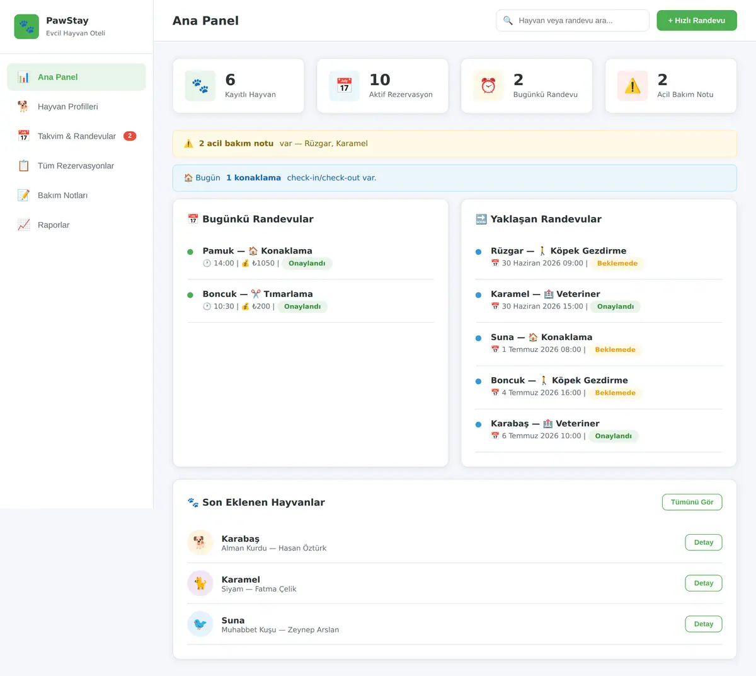The image size is (756, 676).
Task: Select the Rüzgar — Köpek Gezdirme appointment title
Action: (x=559, y=251)
